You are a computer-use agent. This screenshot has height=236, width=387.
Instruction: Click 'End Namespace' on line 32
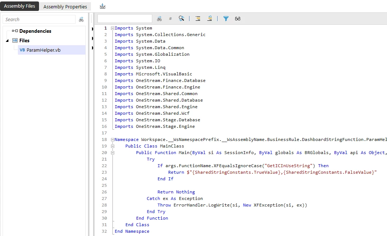tap(132, 231)
